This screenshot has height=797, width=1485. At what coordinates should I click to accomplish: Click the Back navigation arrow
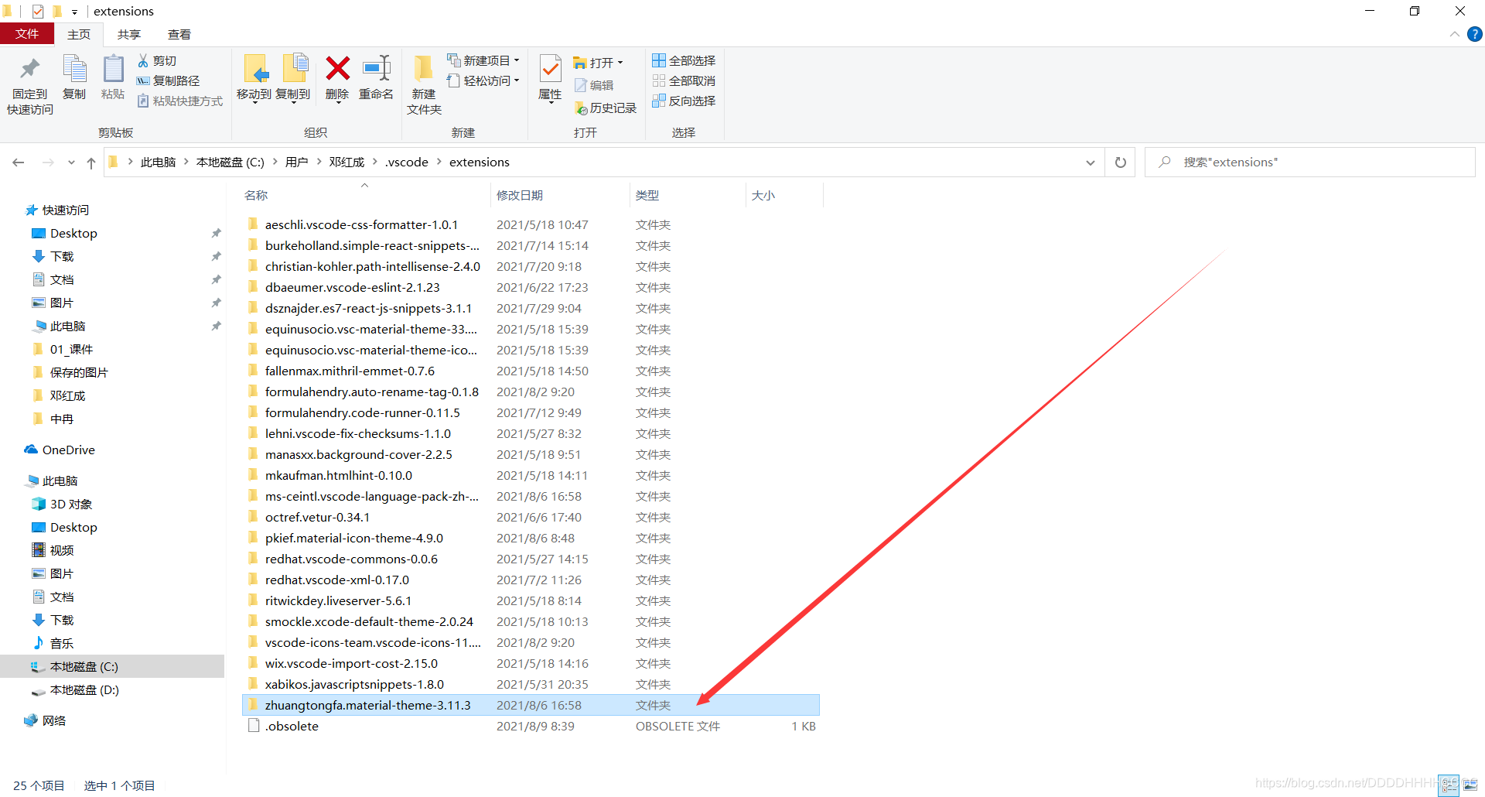coord(19,162)
